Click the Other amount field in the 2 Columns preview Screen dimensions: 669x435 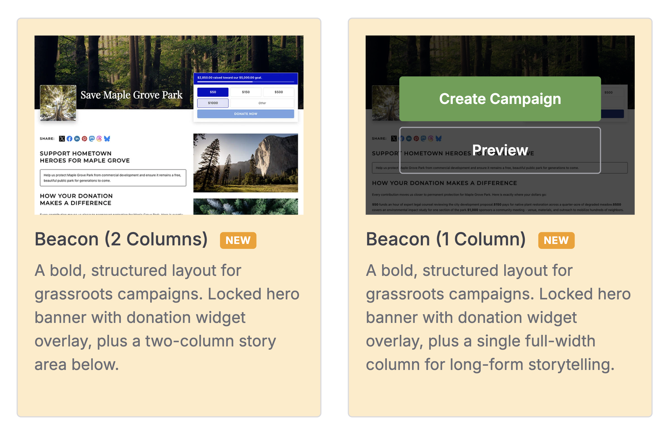click(x=262, y=103)
